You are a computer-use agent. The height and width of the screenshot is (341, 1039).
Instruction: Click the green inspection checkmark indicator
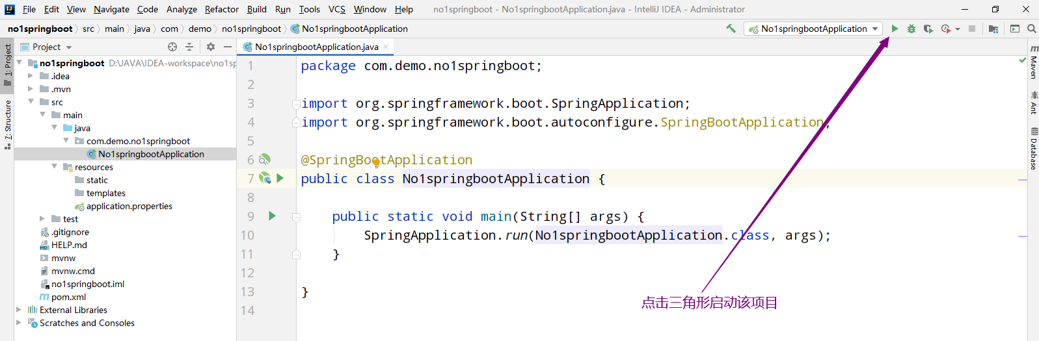click(x=1022, y=60)
